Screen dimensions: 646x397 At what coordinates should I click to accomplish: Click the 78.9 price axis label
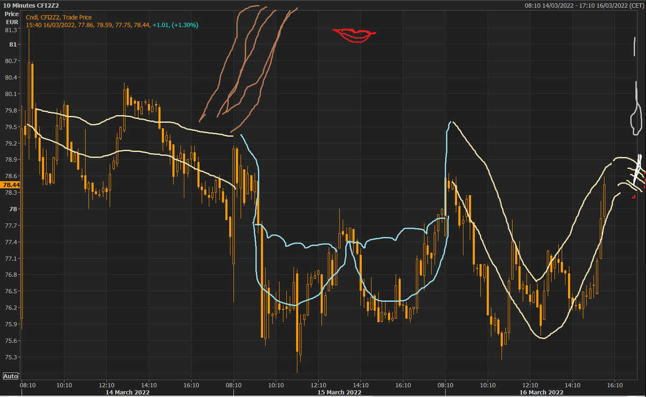12,160
